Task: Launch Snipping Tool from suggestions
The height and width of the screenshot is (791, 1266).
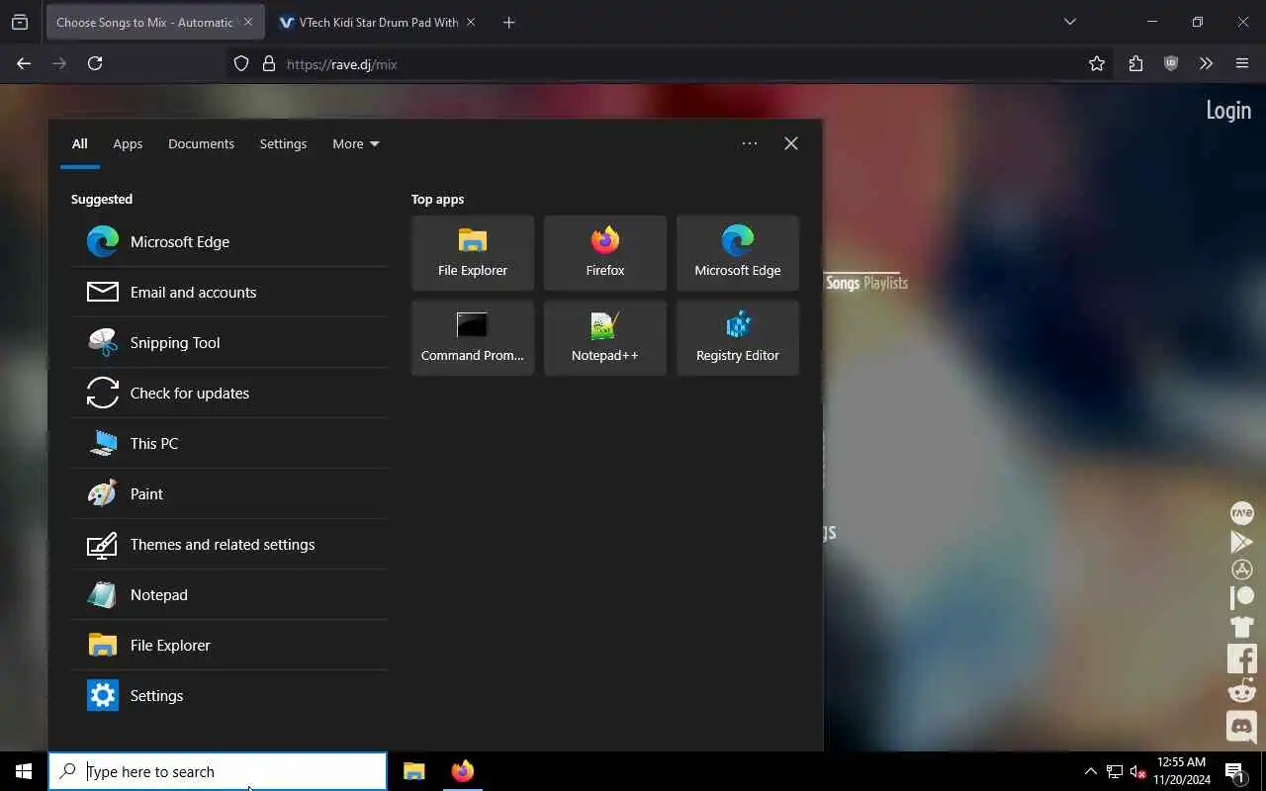Action: tap(229, 342)
